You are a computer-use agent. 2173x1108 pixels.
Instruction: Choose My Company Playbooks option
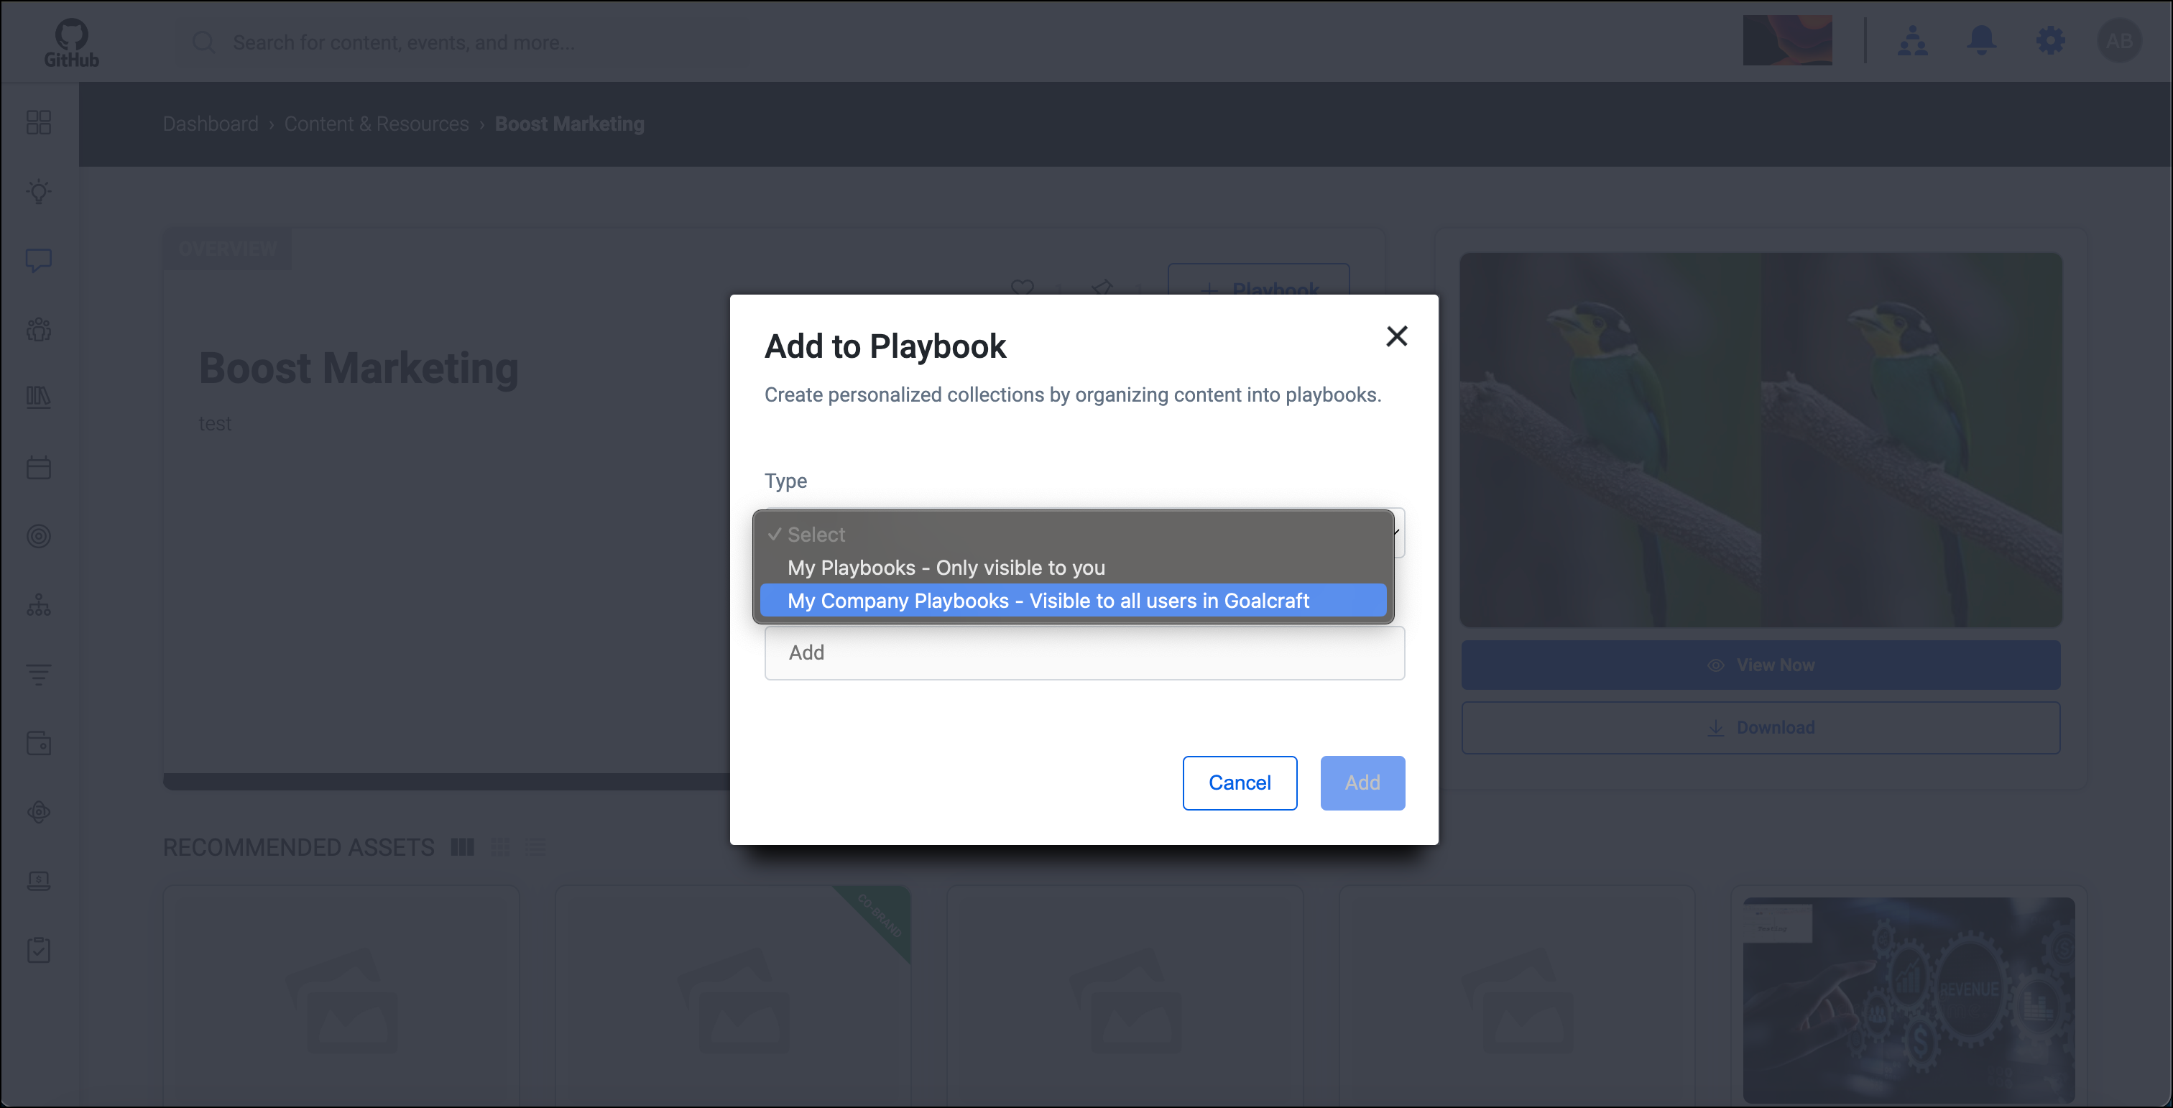(1073, 601)
